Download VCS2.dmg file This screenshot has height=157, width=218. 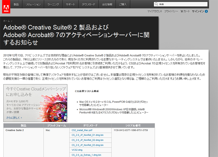pyautogui.click(x=77, y=150)
